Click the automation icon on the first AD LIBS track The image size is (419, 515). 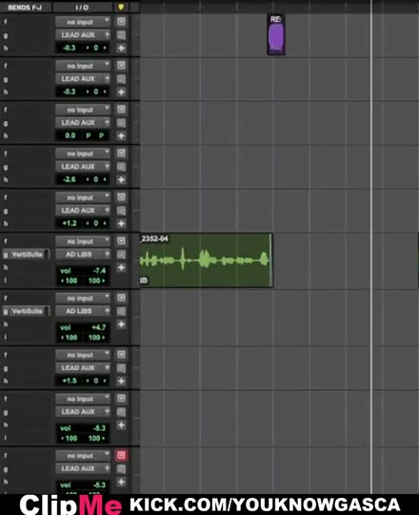[121, 255]
